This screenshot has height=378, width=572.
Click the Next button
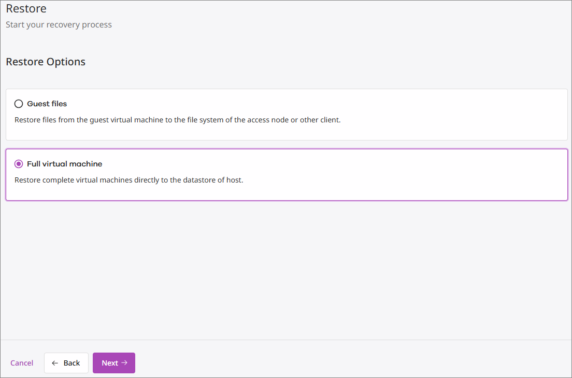tap(114, 363)
